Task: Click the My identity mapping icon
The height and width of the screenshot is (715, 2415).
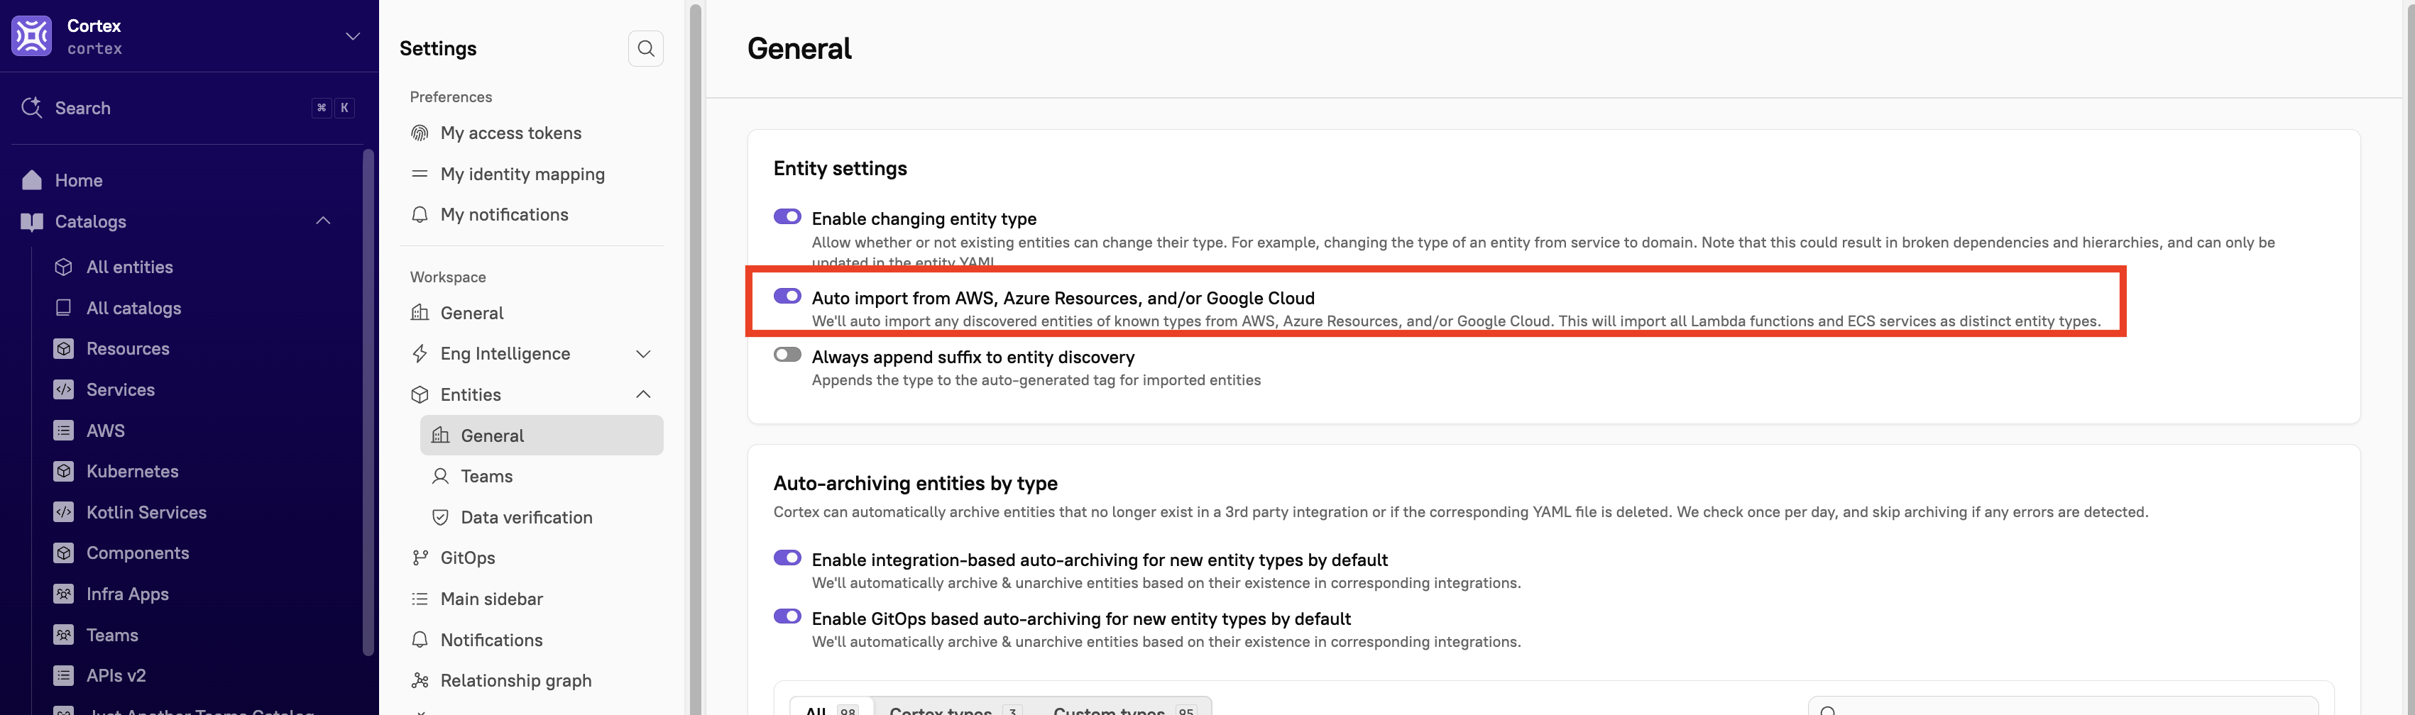Action: point(420,174)
